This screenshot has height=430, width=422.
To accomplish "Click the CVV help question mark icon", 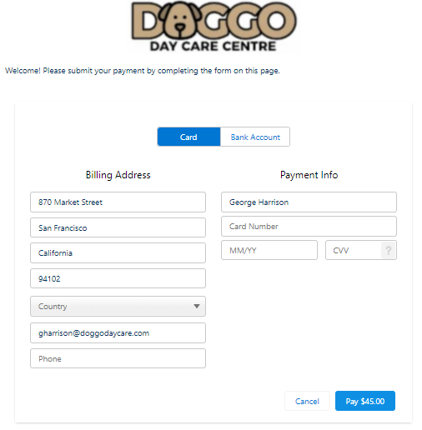I will point(388,250).
